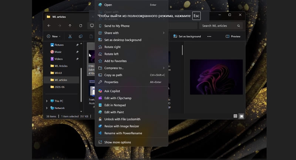Choose Edit with Paint
This screenshot has width=296, height=160.
pyautogui.click(x=131, y=112)
